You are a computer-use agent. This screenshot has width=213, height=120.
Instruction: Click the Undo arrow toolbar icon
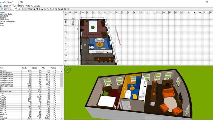coord(8,9)
